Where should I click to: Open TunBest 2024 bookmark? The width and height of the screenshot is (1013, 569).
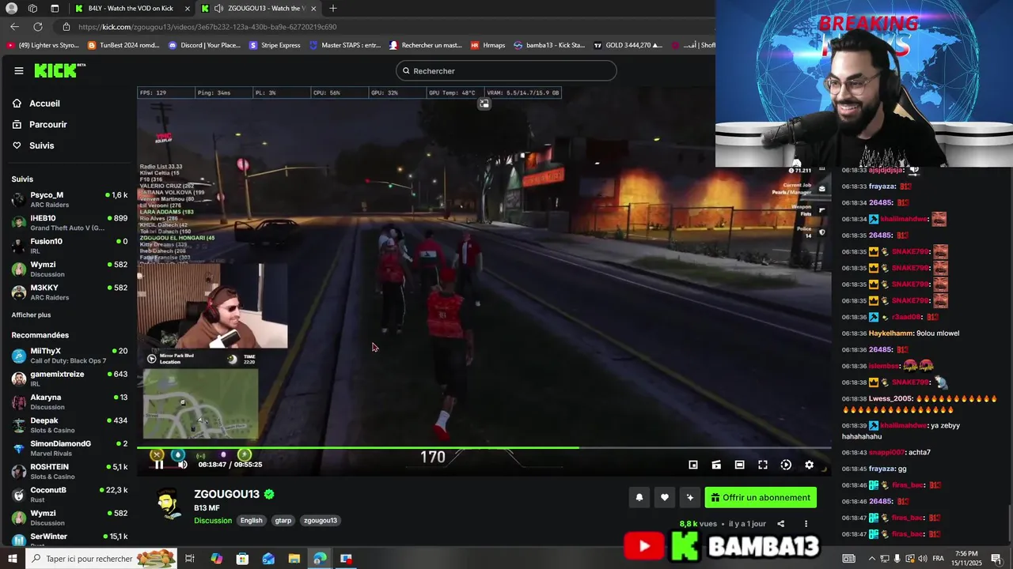coord(123,45)
